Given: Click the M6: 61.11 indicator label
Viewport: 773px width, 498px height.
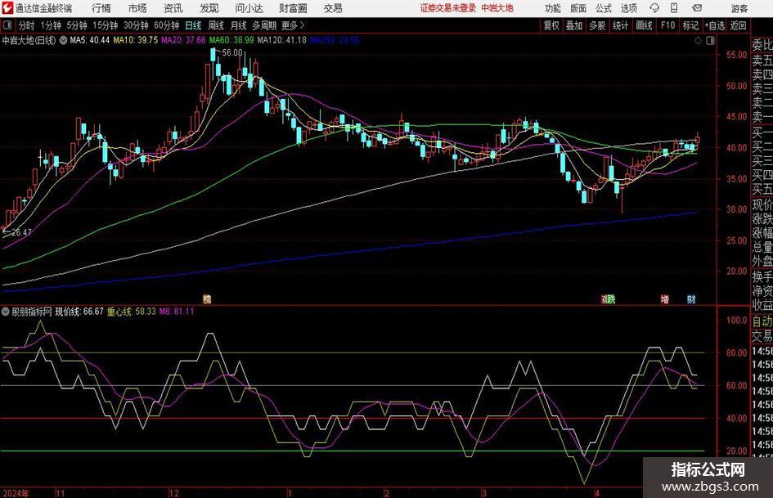Looking at the screenshot, I should coord(177,312).
